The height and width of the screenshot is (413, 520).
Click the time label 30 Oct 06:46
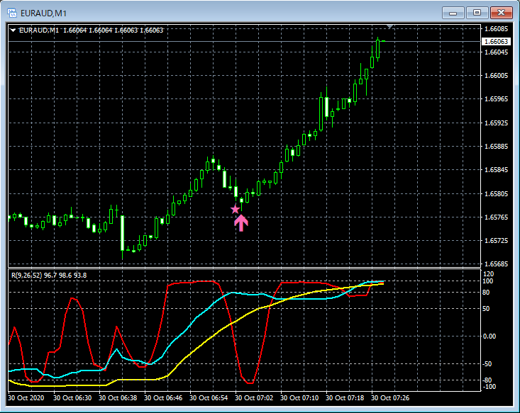163,397
